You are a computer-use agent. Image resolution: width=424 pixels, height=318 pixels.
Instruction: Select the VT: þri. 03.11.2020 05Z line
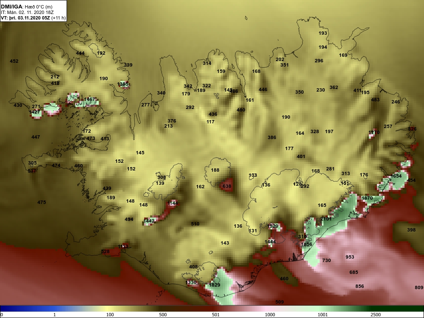[33, 18]
